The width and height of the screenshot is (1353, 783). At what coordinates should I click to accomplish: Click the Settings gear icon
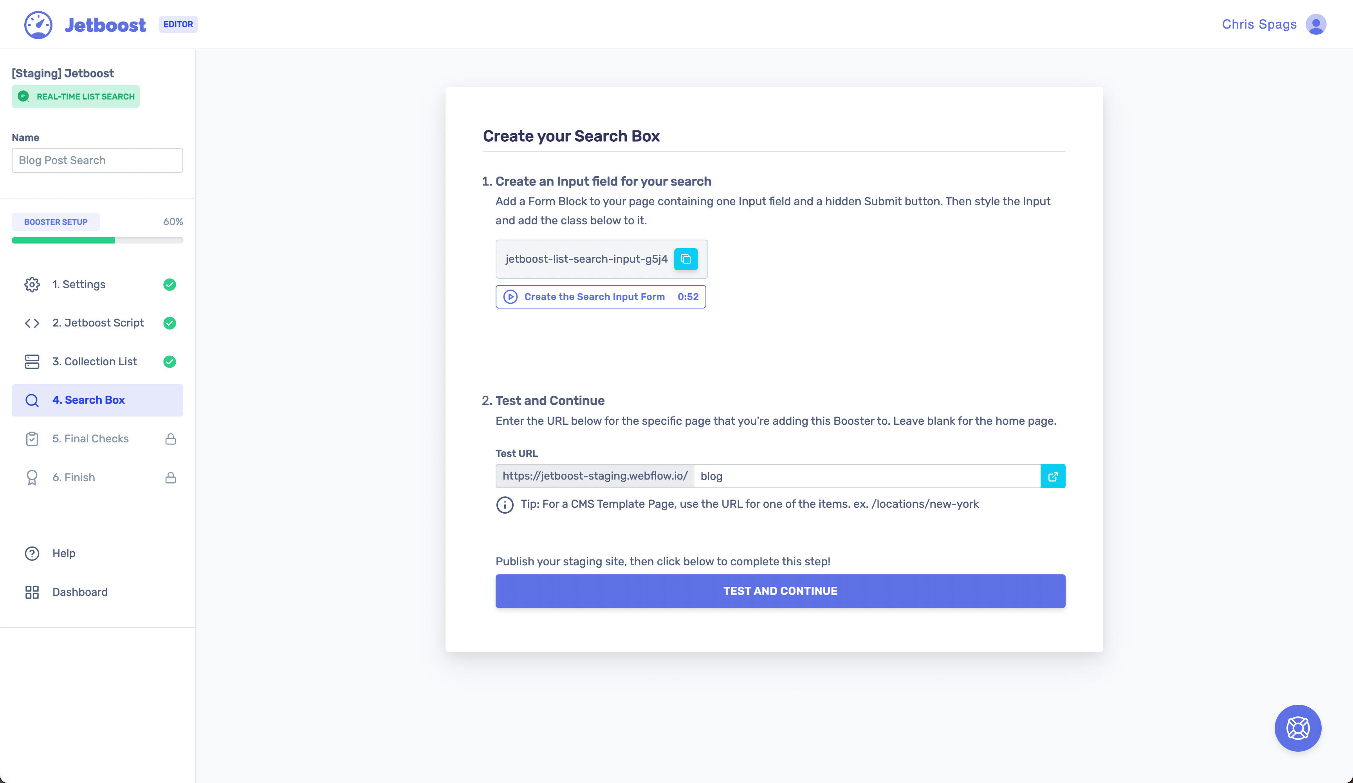pyautogui.click(x=32, y=285)
